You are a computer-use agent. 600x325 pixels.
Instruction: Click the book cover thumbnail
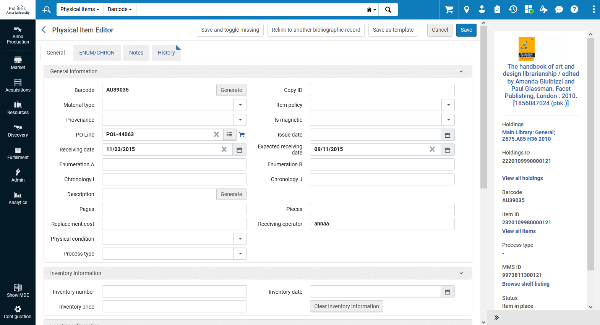(x=526, y=49)
